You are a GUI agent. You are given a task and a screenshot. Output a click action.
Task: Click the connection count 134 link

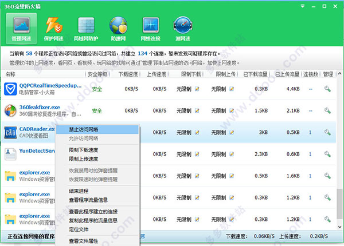[142, 53]
